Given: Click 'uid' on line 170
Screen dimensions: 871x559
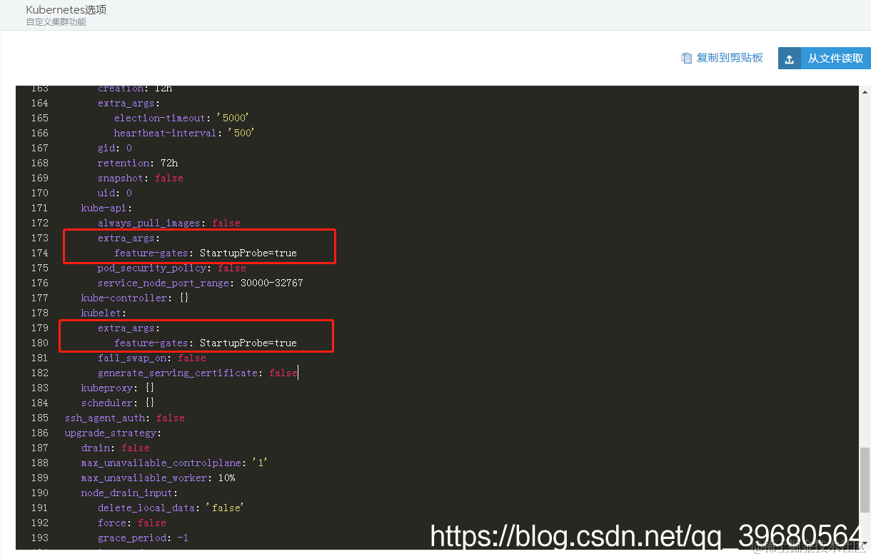Looking at the screenshot, I should tap(106, 193).
